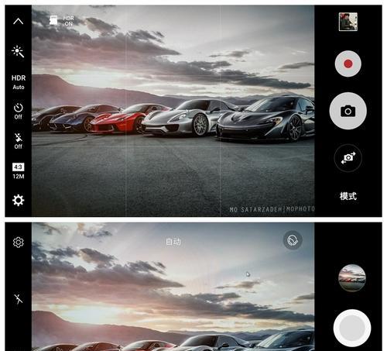This screenshot has width=387, height=351.
Task: Open the last photo thumbnail in top camera
Action: pos(348,22)
